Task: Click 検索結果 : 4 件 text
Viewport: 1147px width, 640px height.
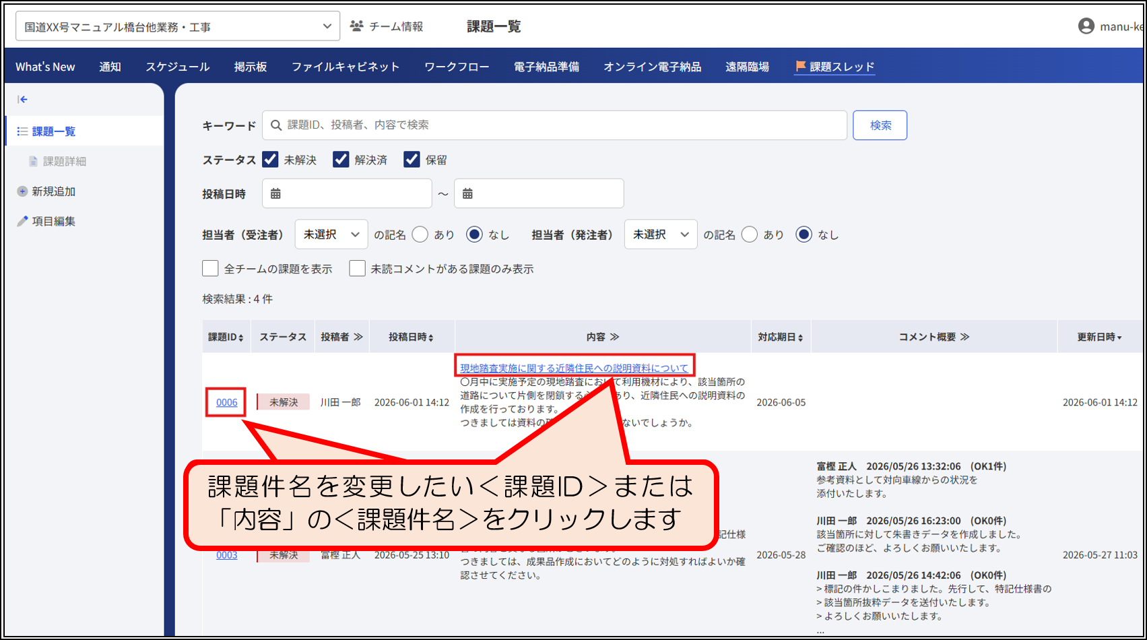Action: pyautogui.click(x=237, y=299)
